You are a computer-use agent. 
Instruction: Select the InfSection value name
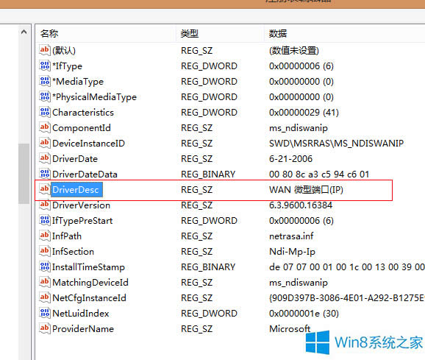(x=74, y=252)
